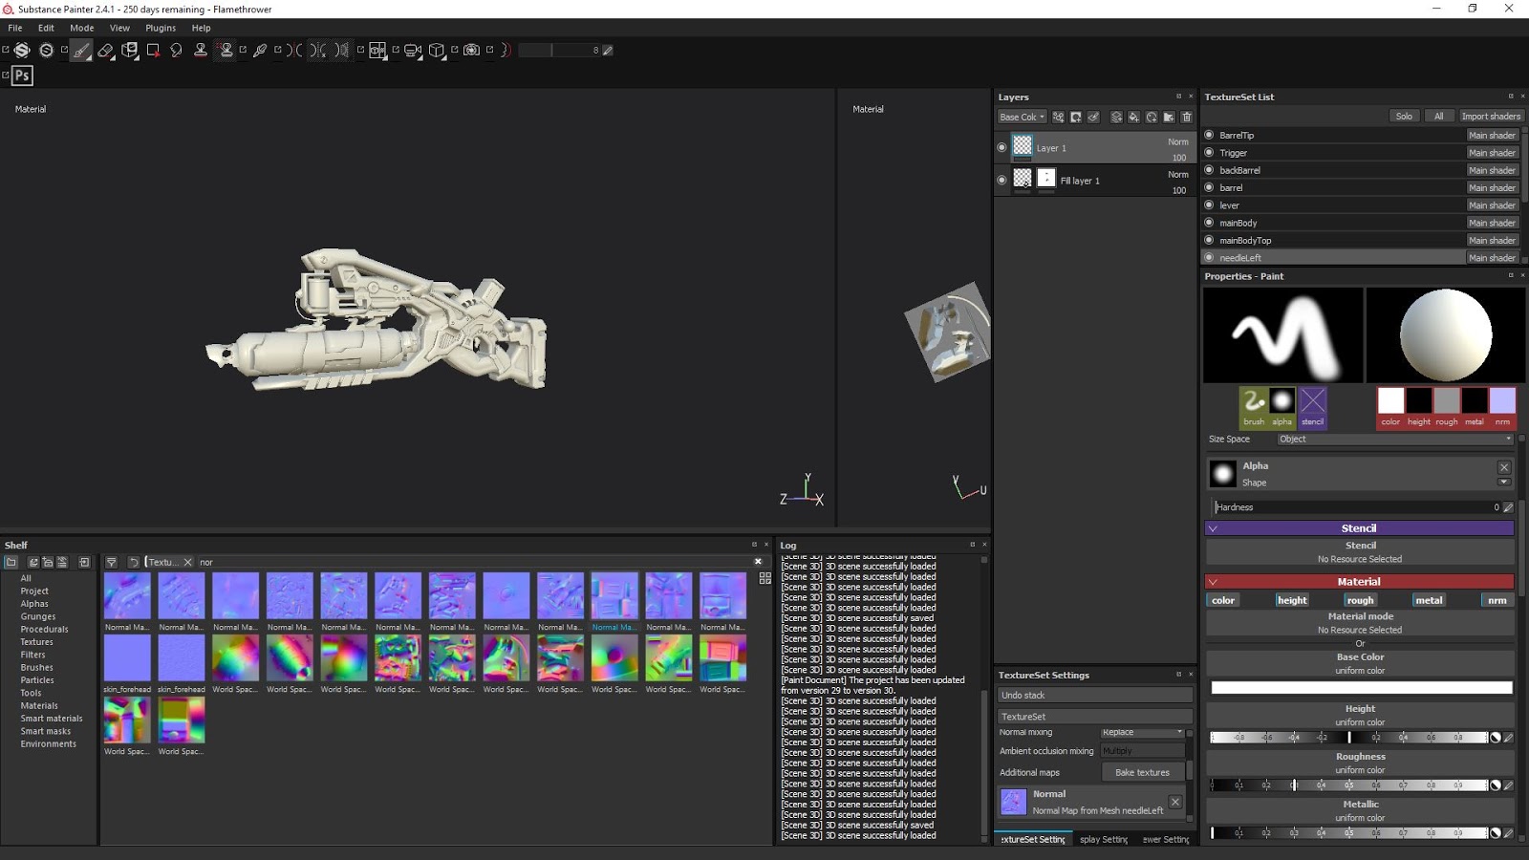
Task: Click the Import shaders button
Action: tap(1490, 117)
